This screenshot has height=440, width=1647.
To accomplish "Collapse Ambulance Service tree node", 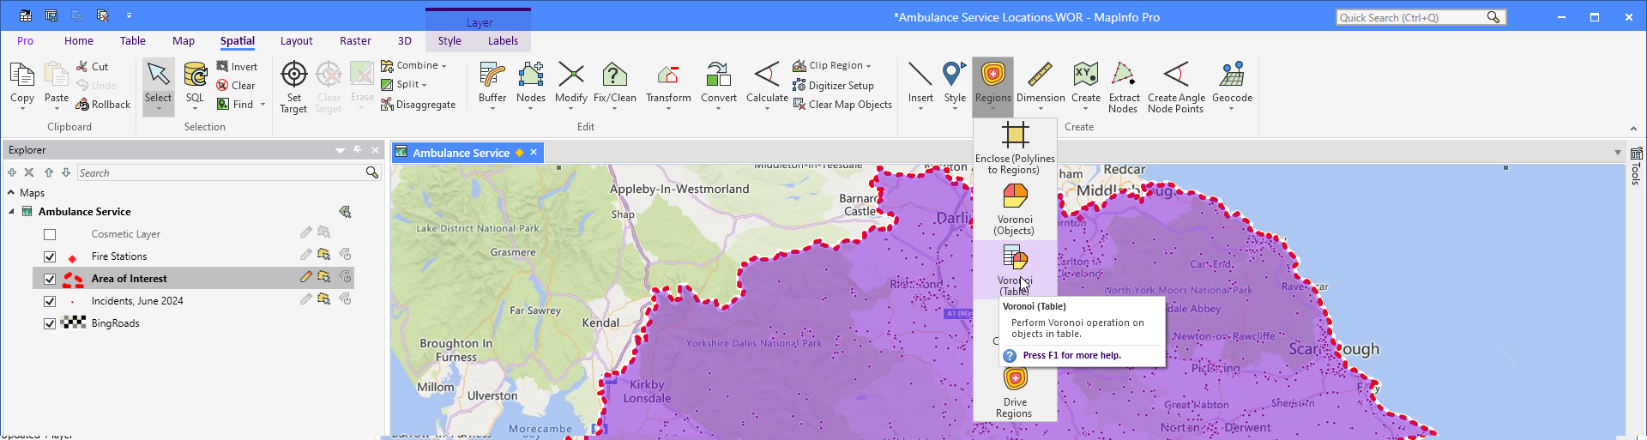I will 11,212.
